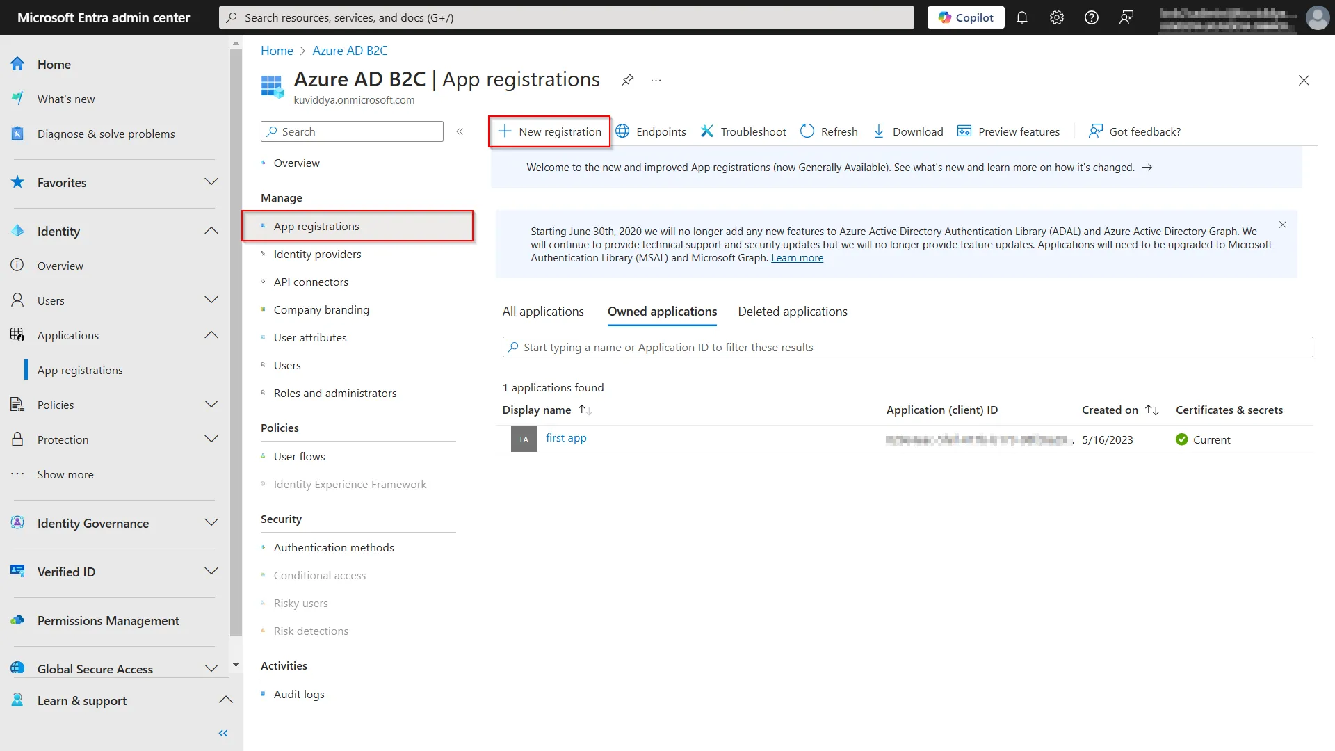
Task: Click Home breadcrumb link
Action: click(277, 51)
